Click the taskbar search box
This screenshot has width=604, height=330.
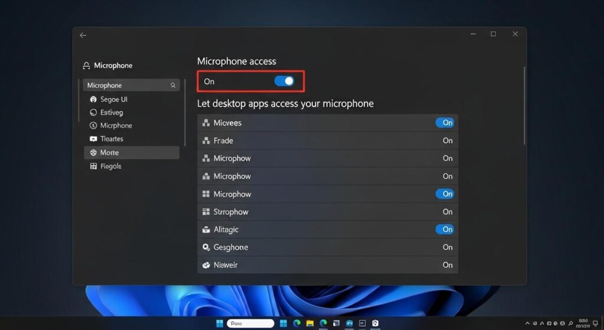click(250, 324)
